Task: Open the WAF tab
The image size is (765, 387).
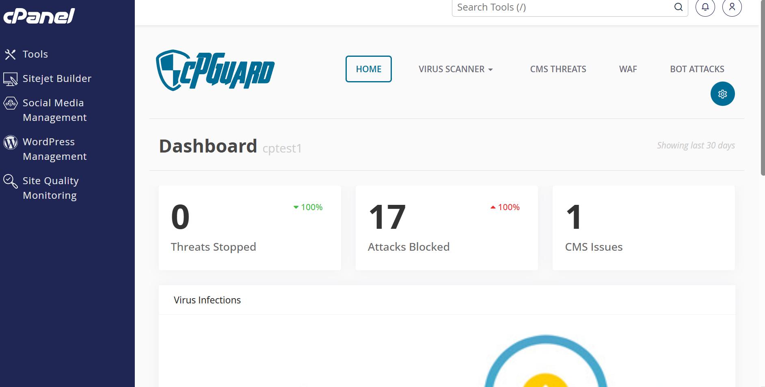Action: click(628, 69)
